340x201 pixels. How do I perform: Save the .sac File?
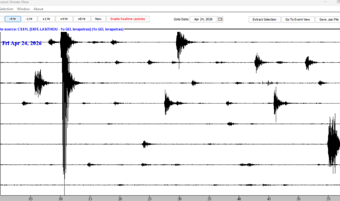[329, 20]
